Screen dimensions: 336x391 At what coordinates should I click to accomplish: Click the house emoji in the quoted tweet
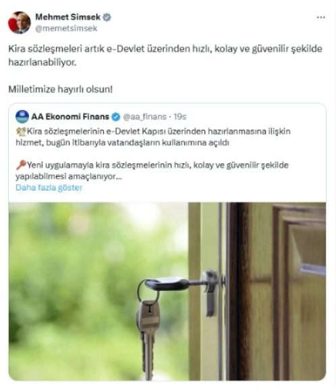[x=21, y=132]
